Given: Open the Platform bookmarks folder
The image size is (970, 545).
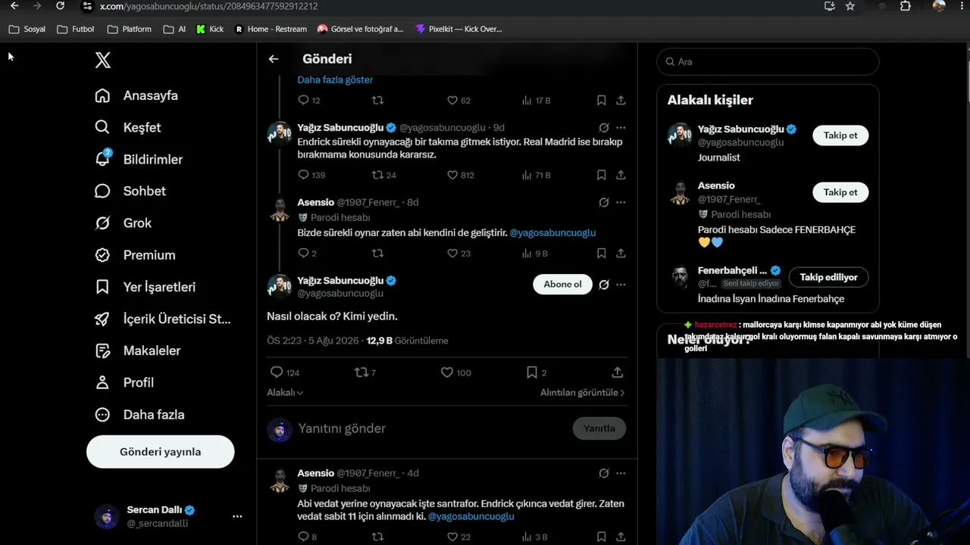Looking at the screenshot, I should [130, 29].
